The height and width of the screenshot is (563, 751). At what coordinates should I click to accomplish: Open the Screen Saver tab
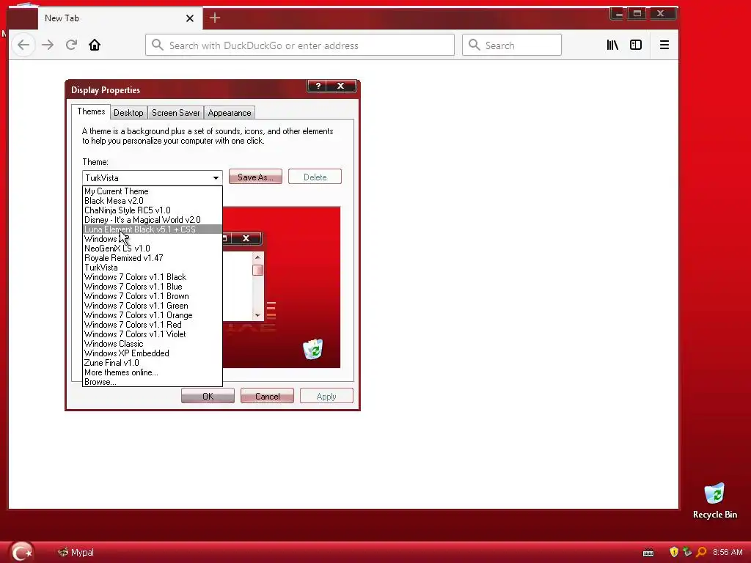point(176,113)
